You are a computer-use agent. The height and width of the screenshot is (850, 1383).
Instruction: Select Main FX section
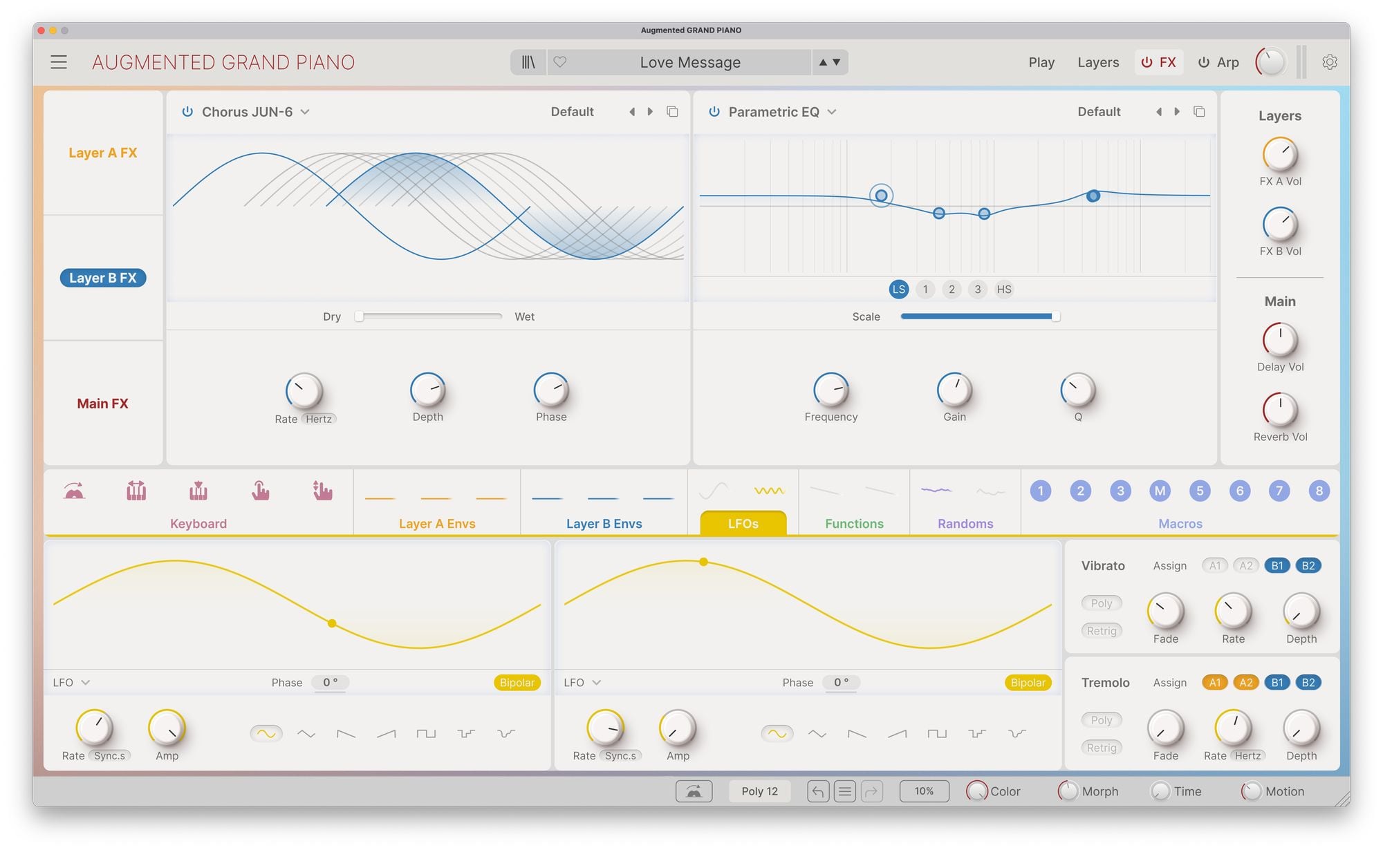point(102,404)
